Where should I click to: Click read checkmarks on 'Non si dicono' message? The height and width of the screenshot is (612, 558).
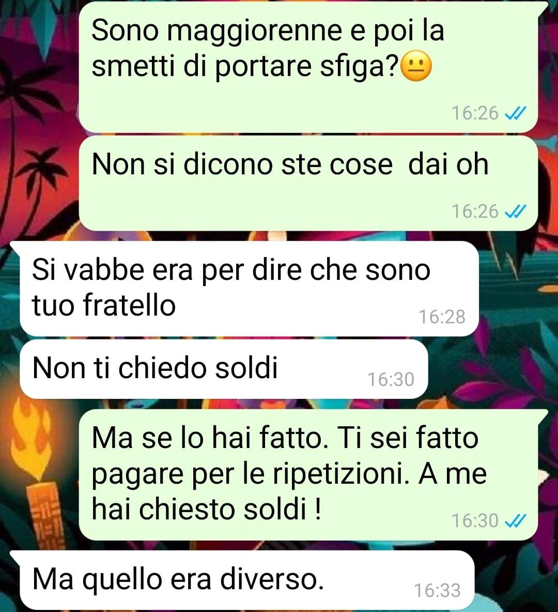point(515,211)
